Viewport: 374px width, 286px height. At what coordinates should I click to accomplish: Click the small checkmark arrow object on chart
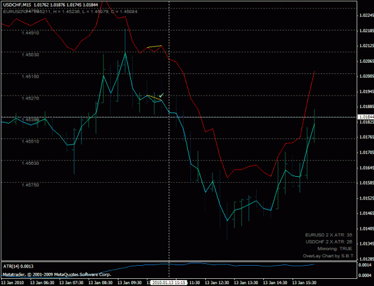[x=162, y=95]
